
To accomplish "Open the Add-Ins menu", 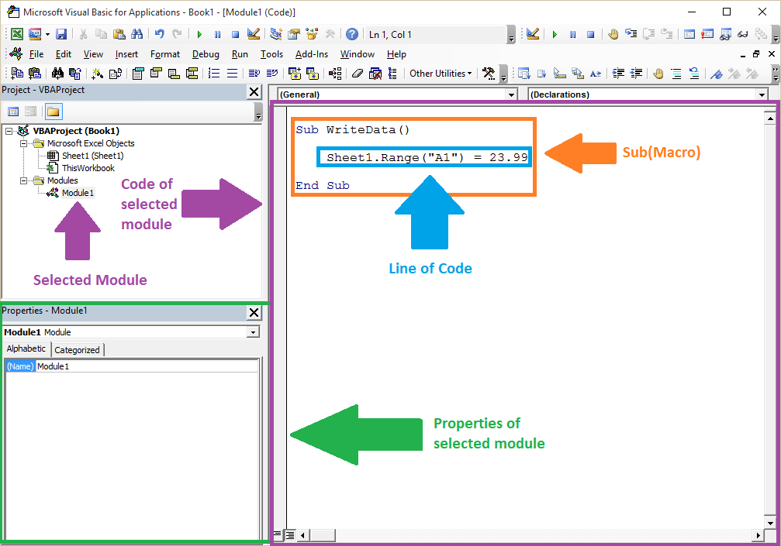I will coord(312,54).
